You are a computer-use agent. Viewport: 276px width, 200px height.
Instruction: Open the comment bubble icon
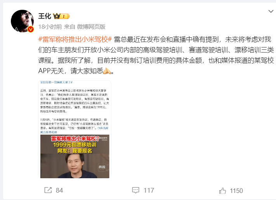tap(135, 190)
